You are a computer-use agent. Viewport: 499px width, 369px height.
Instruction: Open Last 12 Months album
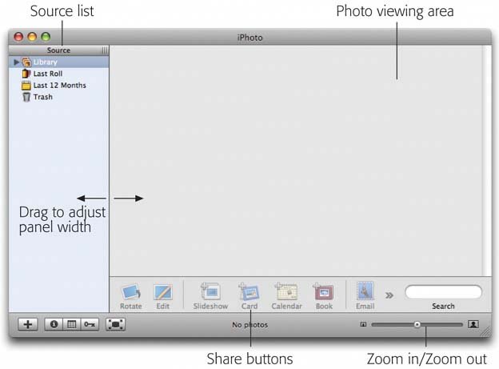pyautogui.click(x=59, y=86)
